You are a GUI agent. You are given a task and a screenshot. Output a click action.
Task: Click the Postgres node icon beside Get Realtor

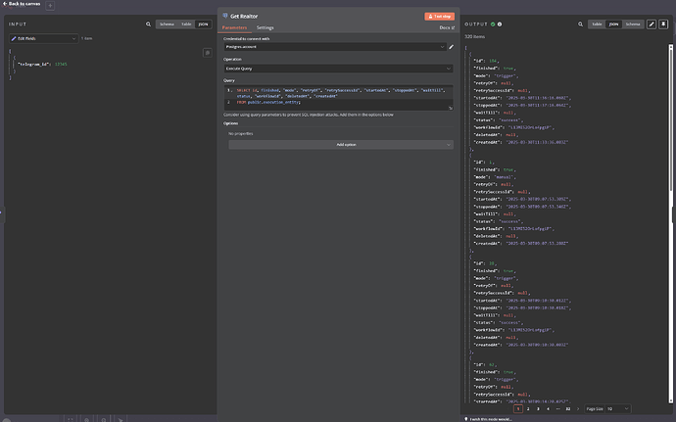click(225, 16)
